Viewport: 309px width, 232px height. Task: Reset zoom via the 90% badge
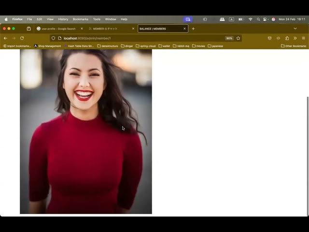229,38
